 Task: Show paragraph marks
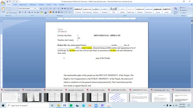coord(71,9)
